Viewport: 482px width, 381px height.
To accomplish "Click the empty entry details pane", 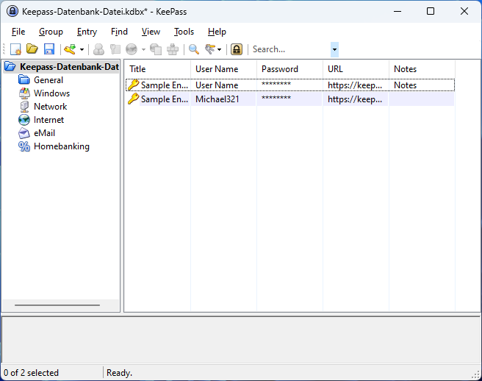I will coord(241,340).
